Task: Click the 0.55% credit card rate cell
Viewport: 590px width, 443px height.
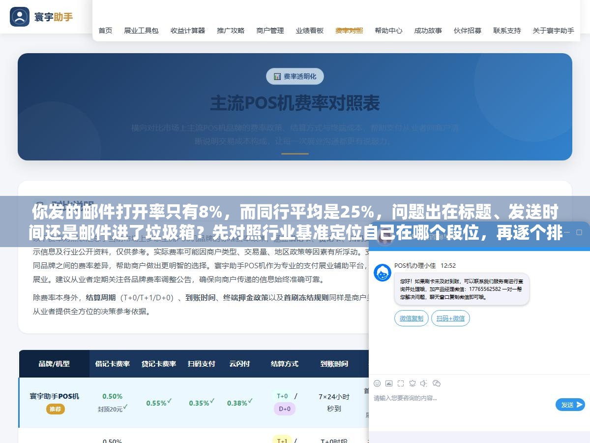Action: click(x=159, y=403)
